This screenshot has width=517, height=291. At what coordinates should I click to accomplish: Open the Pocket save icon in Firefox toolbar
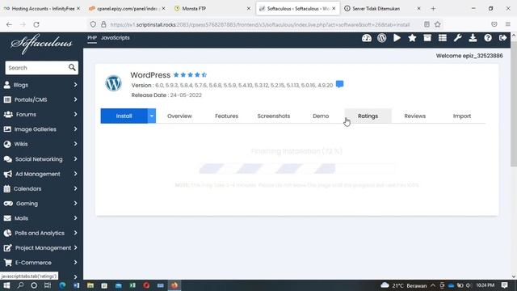pos(494,24)
